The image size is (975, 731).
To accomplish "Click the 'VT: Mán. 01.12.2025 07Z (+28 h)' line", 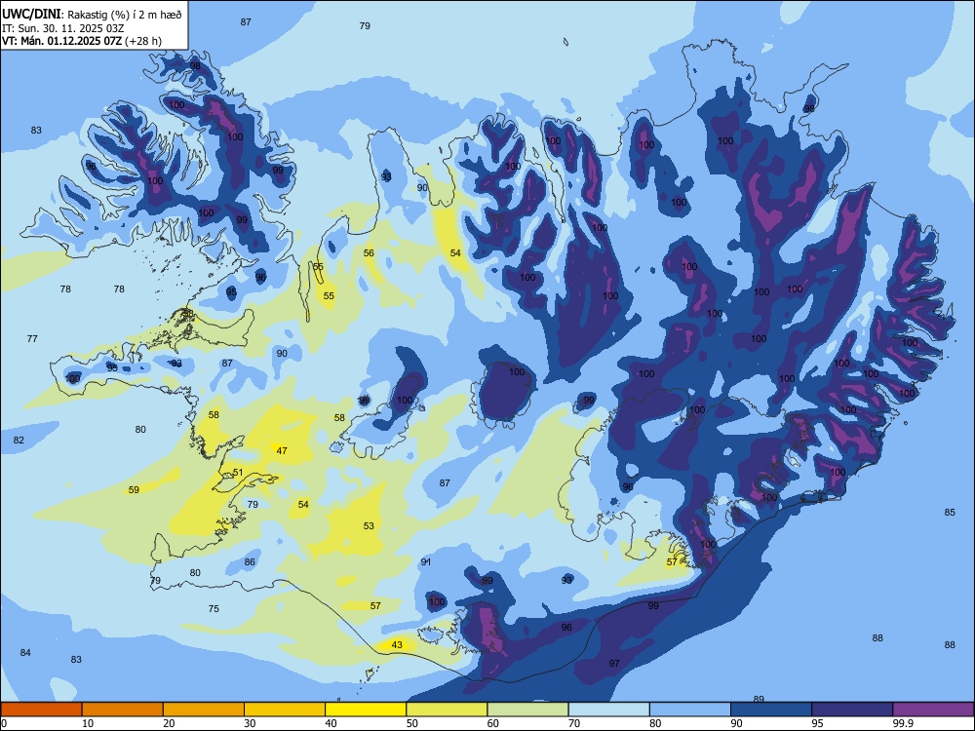I will tap(82, 41).
